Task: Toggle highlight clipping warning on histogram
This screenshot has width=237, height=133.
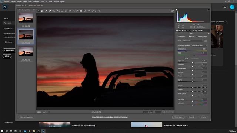Action: click(208, 10)
